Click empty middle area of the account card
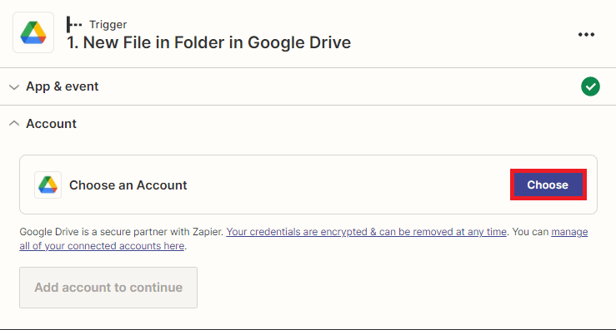616x330 pixels. tap(346, 185)
